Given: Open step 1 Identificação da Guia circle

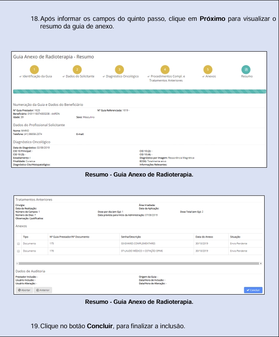Looking at the screenshot, I should [x=34, y=70].
